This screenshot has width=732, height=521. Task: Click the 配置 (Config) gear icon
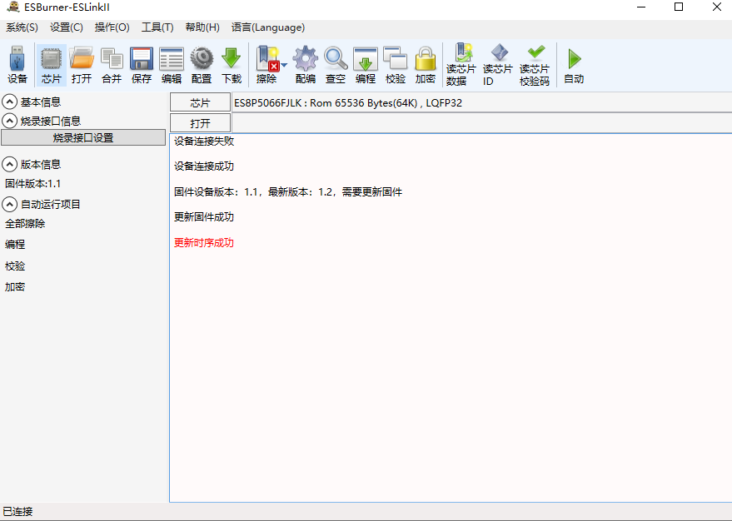[x=202, y=65]
